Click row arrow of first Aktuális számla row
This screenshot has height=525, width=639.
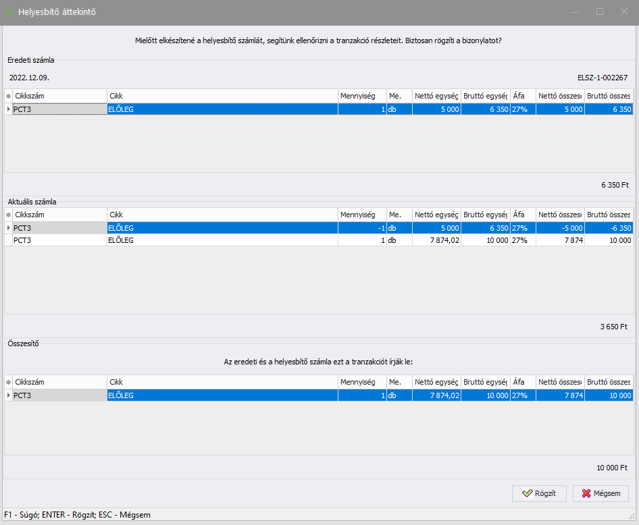pos(9,228)
